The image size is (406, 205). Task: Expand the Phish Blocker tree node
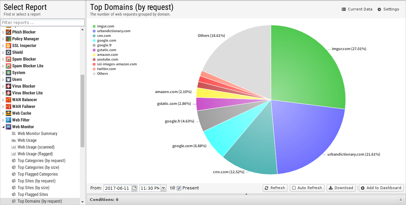(x=3, y=32)
